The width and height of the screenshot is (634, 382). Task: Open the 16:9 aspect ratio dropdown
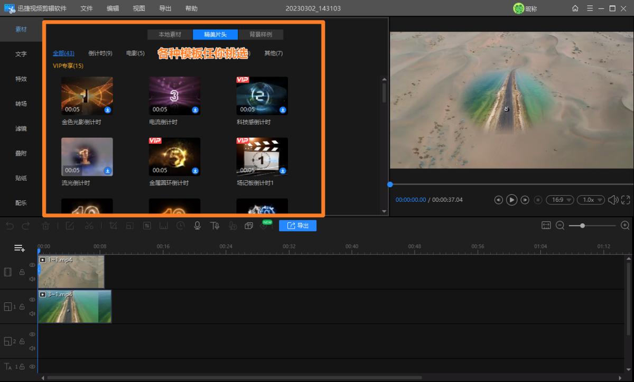click(x=561, y=200)
